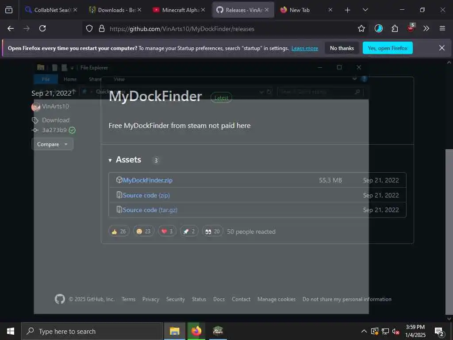Viewport: 453px width, 340px height.
Task: Click Yes, open Firefox button
Action: point(388,48)
